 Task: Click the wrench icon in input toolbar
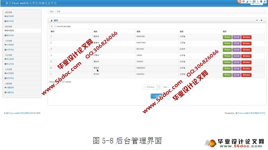point(265,2)
